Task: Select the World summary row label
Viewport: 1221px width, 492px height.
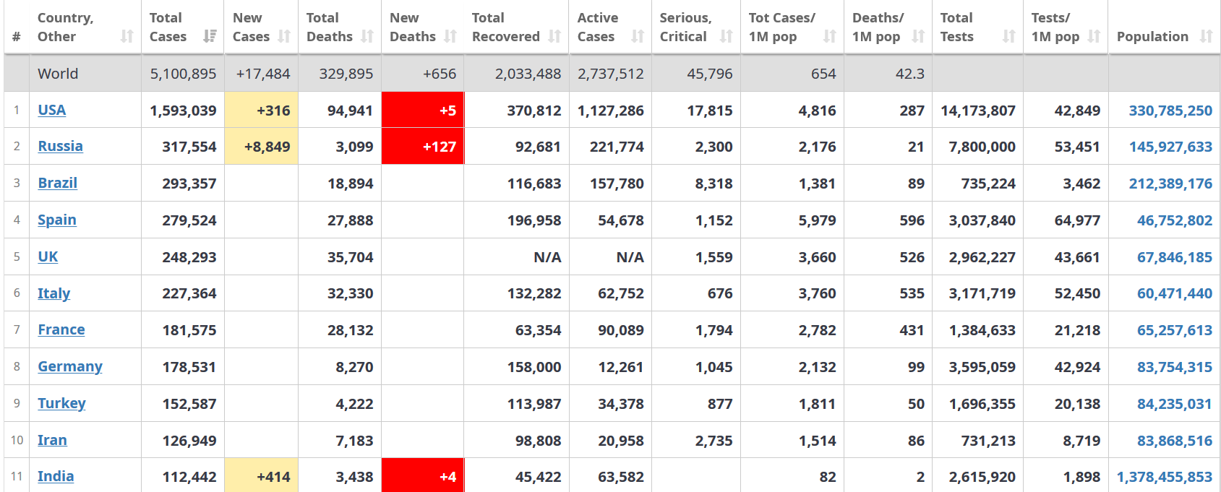Action: [58, 74]
